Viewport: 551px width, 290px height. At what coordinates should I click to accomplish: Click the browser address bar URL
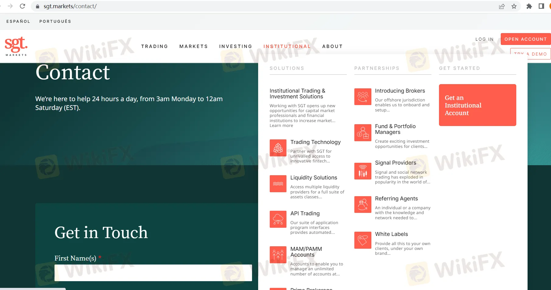(x=70, y=6)
